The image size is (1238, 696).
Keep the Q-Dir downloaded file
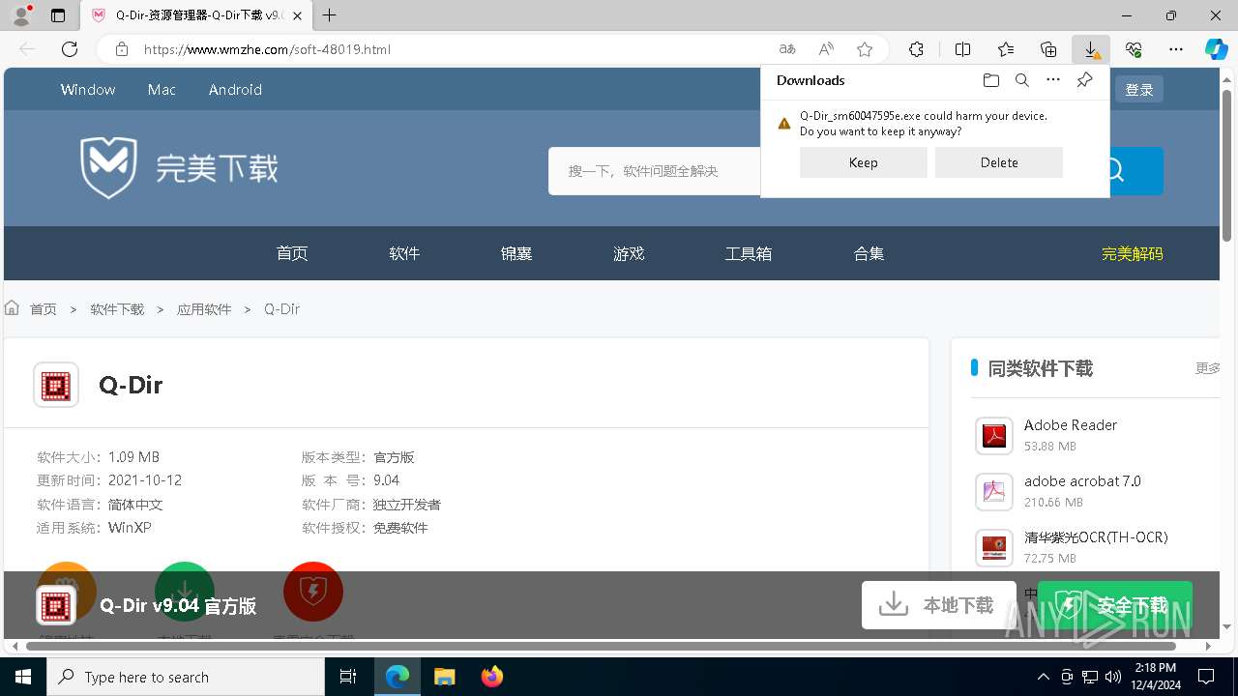864,162
